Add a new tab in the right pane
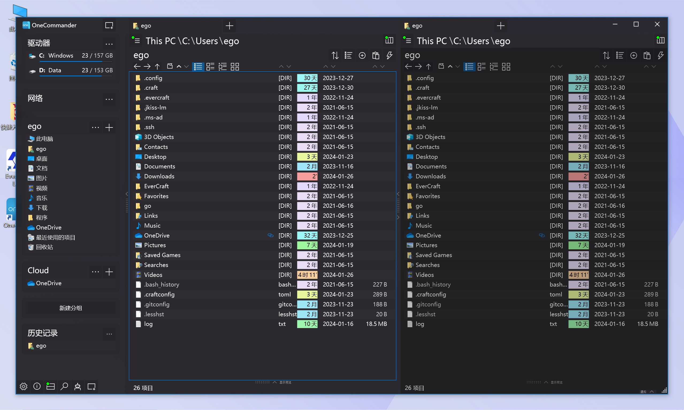This screenshot has width=684, height=410. pyautogui.click(x=500, y=26)
